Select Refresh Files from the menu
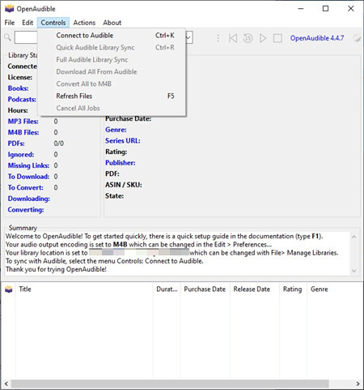 click(x=112, y=96)
